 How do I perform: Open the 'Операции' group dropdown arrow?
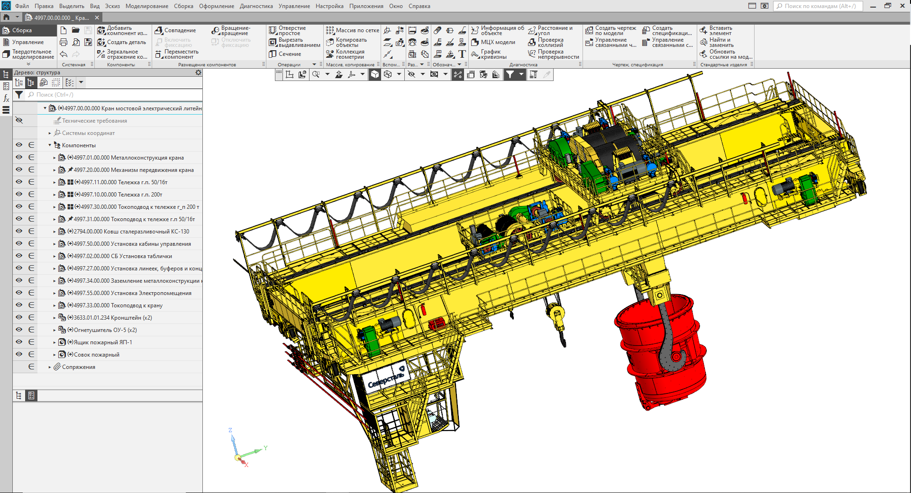[314, 64]
